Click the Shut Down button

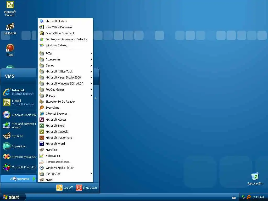click(86, 188)
